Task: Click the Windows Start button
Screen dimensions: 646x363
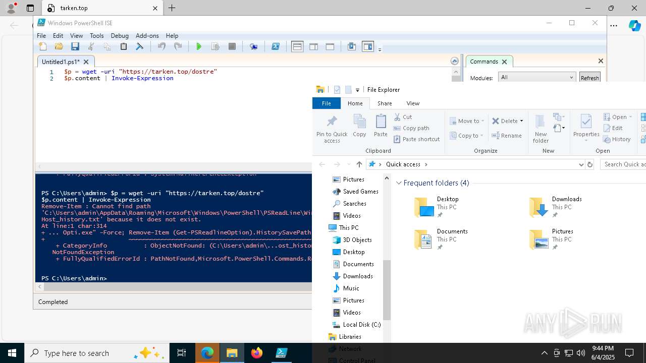Action: tap(12, 353)
